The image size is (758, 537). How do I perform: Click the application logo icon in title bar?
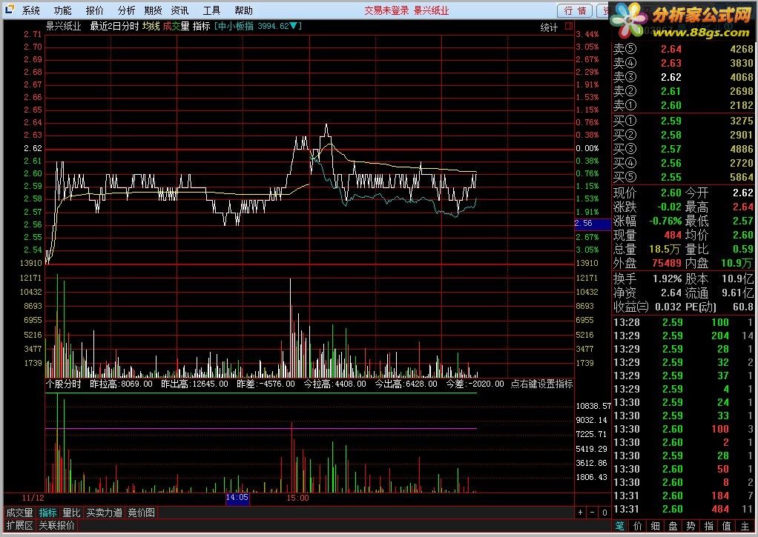click(9, 10)
